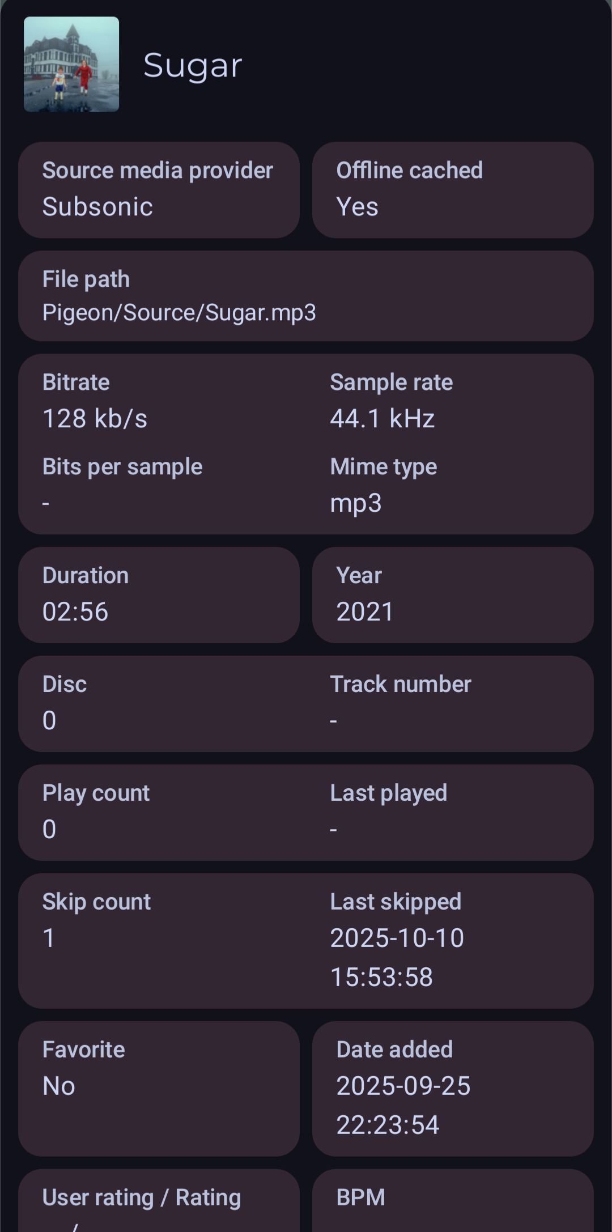Tap the Sugar album cover thumbnail
Screen dimensions: 612x1232
point(71,64)
